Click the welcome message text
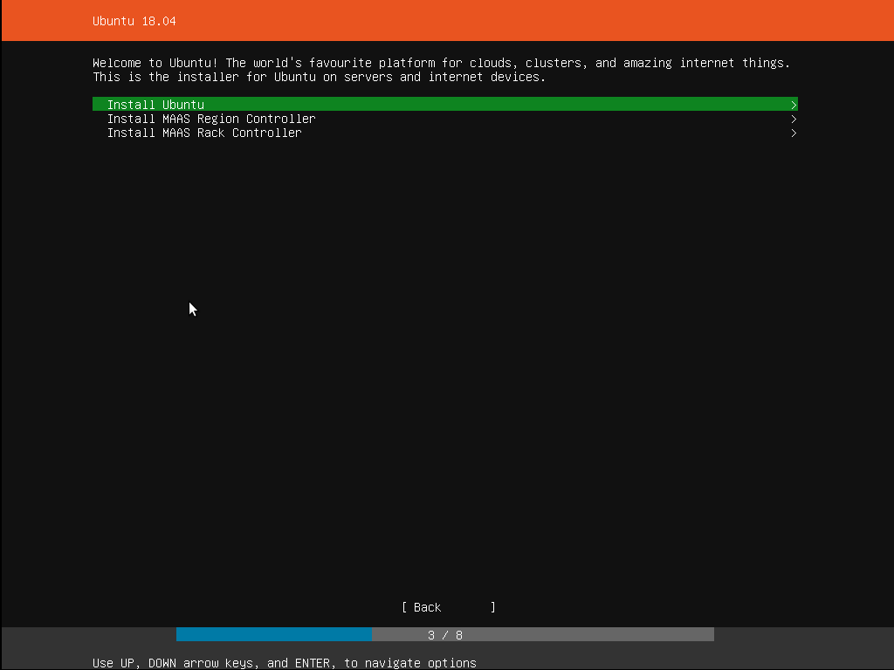 (x=441, y=62)
